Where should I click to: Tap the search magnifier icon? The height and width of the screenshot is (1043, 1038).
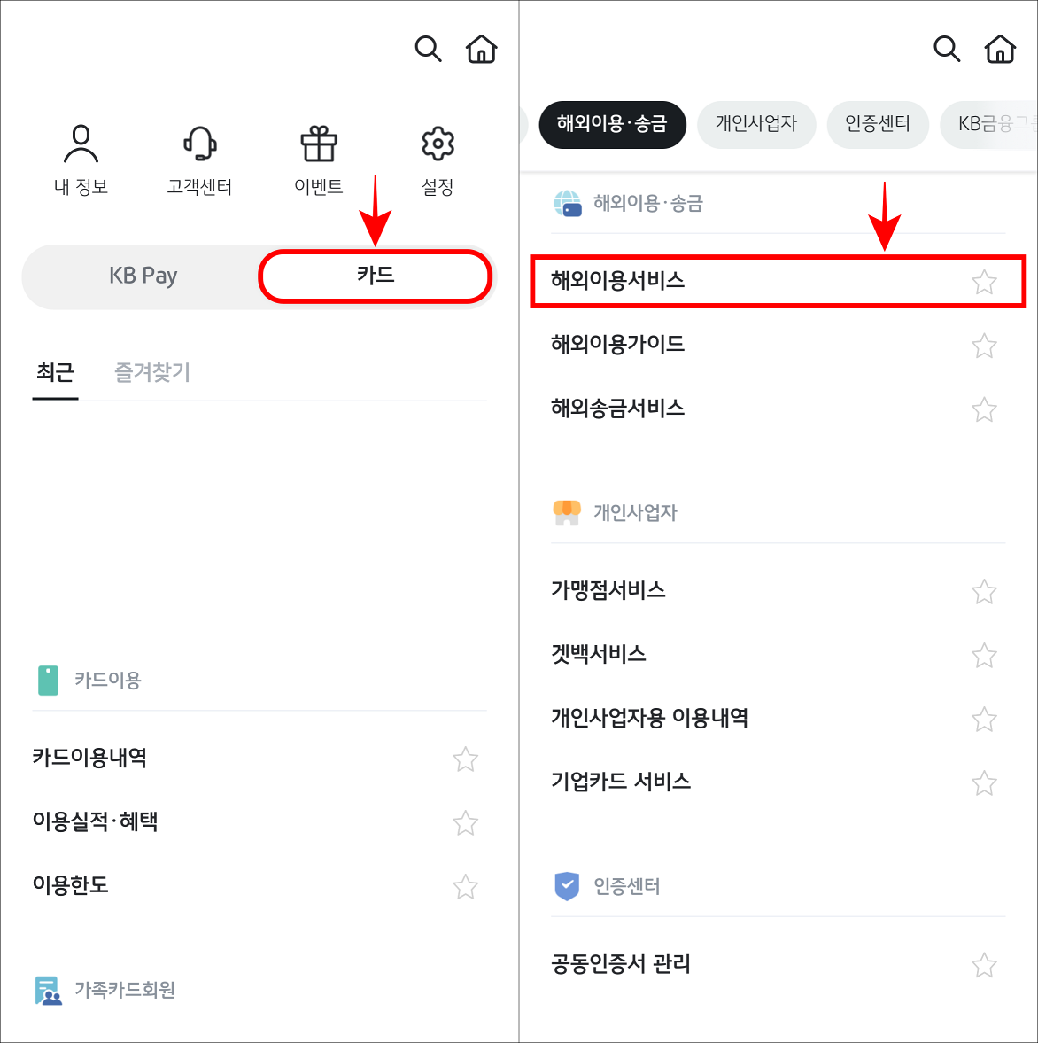[x=429, y=49]
